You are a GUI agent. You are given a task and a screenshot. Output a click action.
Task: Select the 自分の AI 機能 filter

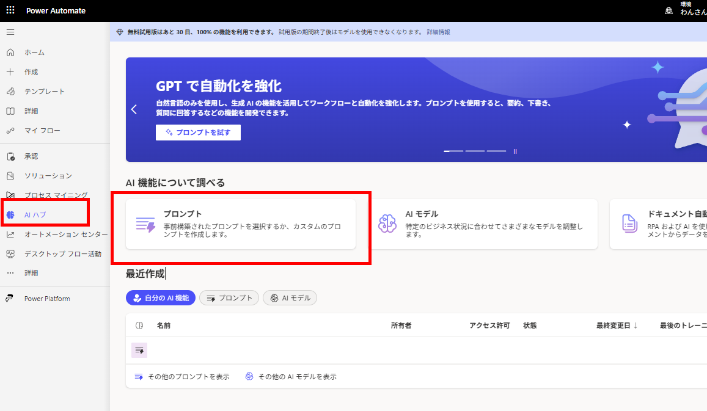click(x=161, y=298)
